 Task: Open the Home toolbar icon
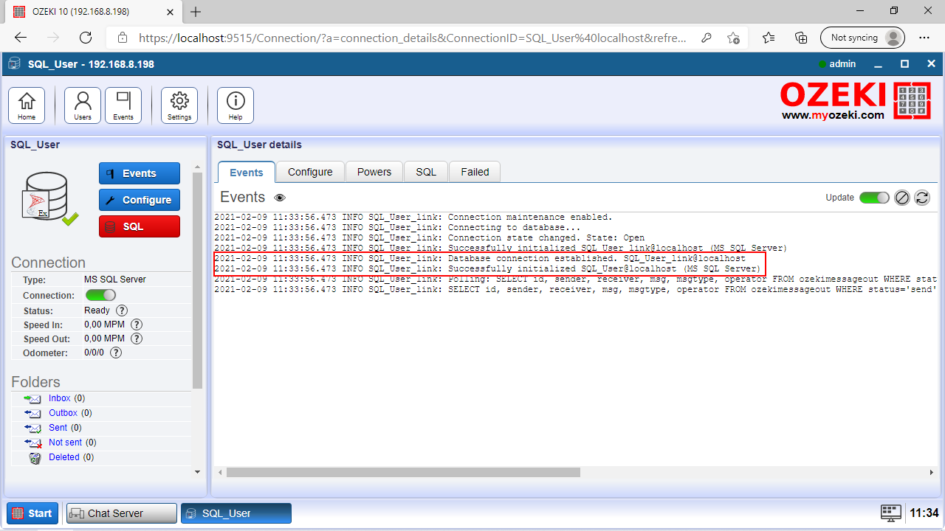tap(27, 105)
